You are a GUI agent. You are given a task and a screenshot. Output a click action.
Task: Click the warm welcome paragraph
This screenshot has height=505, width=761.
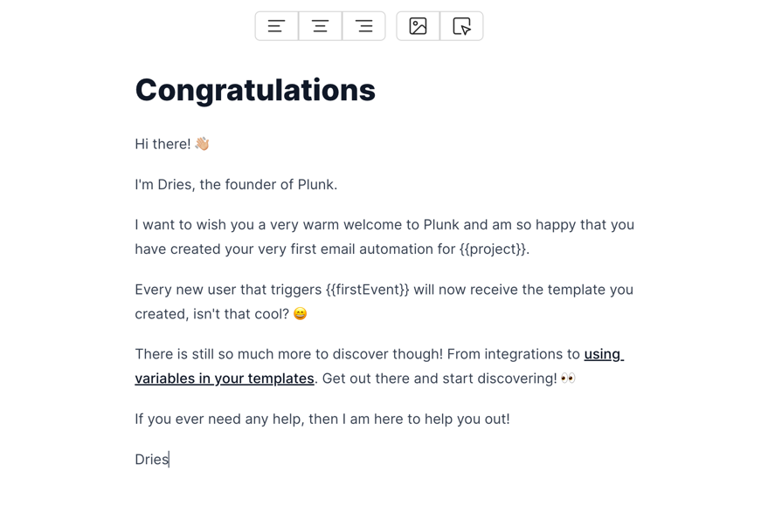384,236
